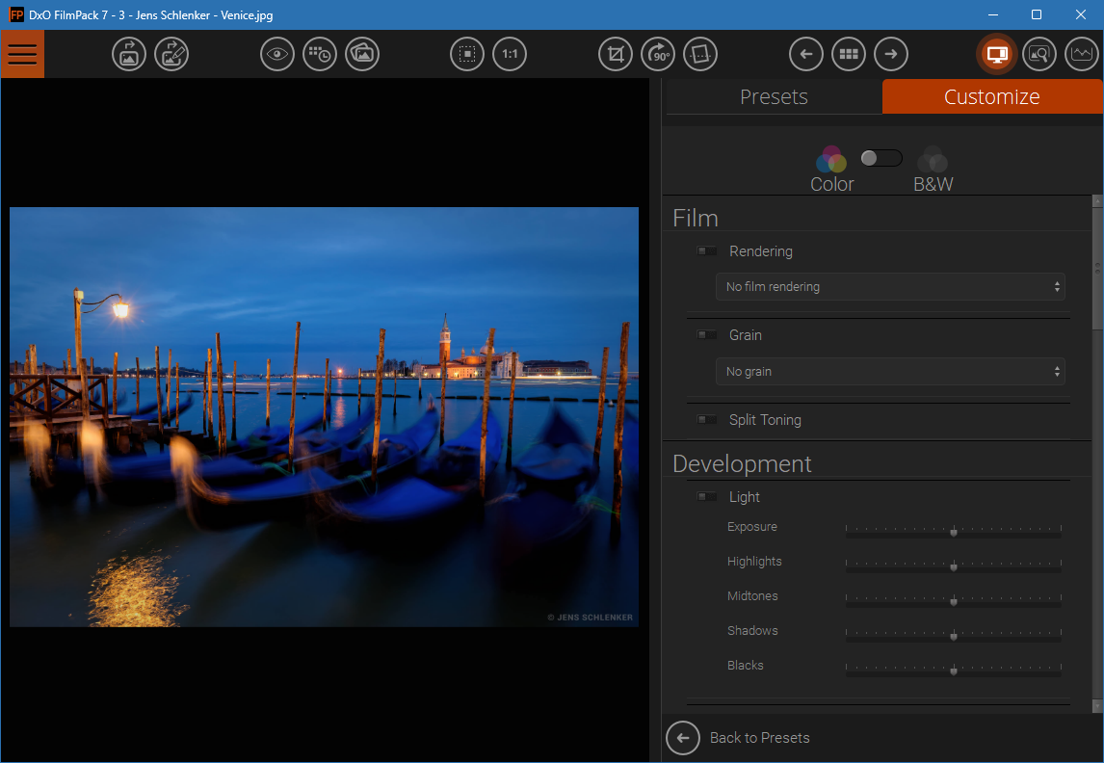Enable the Grain toggle
This screenshot has height=763, width=1104.
coord(706,335)
